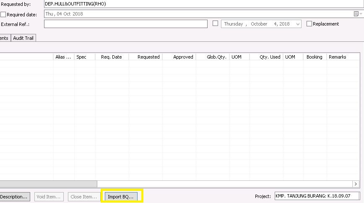Tick the Required date checkbox
Image resolution: width=364 pixels, height=203 pixels.
pyautogui.click(x=3, y=15)
